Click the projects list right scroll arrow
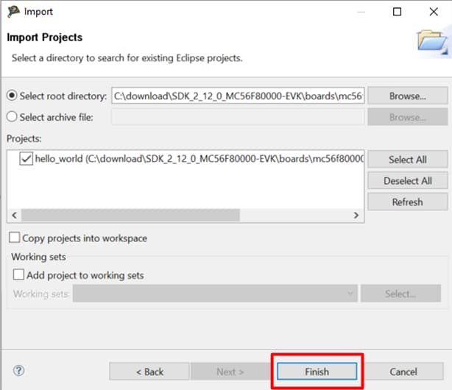Image resolution: width=452 pixels, height=390 pixels. coord(356,215)
